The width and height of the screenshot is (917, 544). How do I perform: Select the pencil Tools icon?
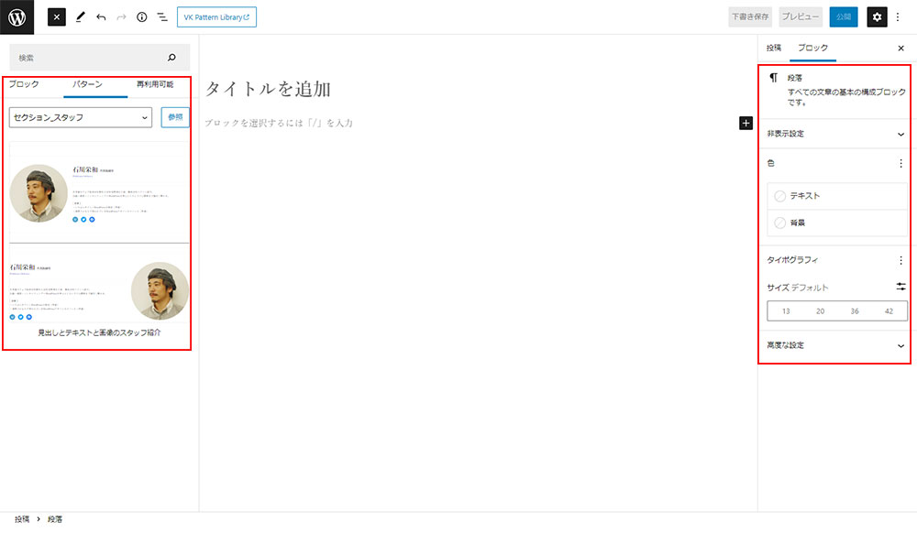[80, 16]
